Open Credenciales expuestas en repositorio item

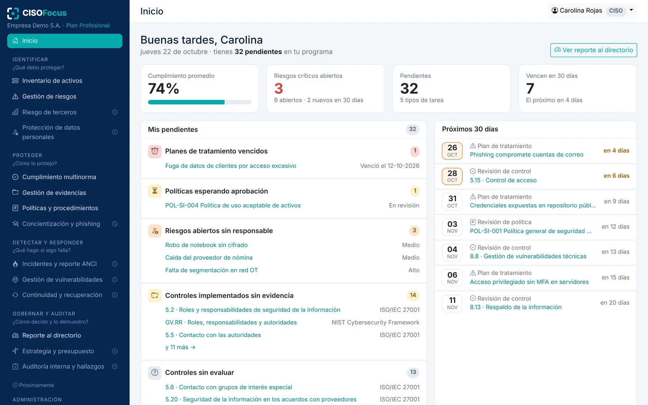coord(533,206)
